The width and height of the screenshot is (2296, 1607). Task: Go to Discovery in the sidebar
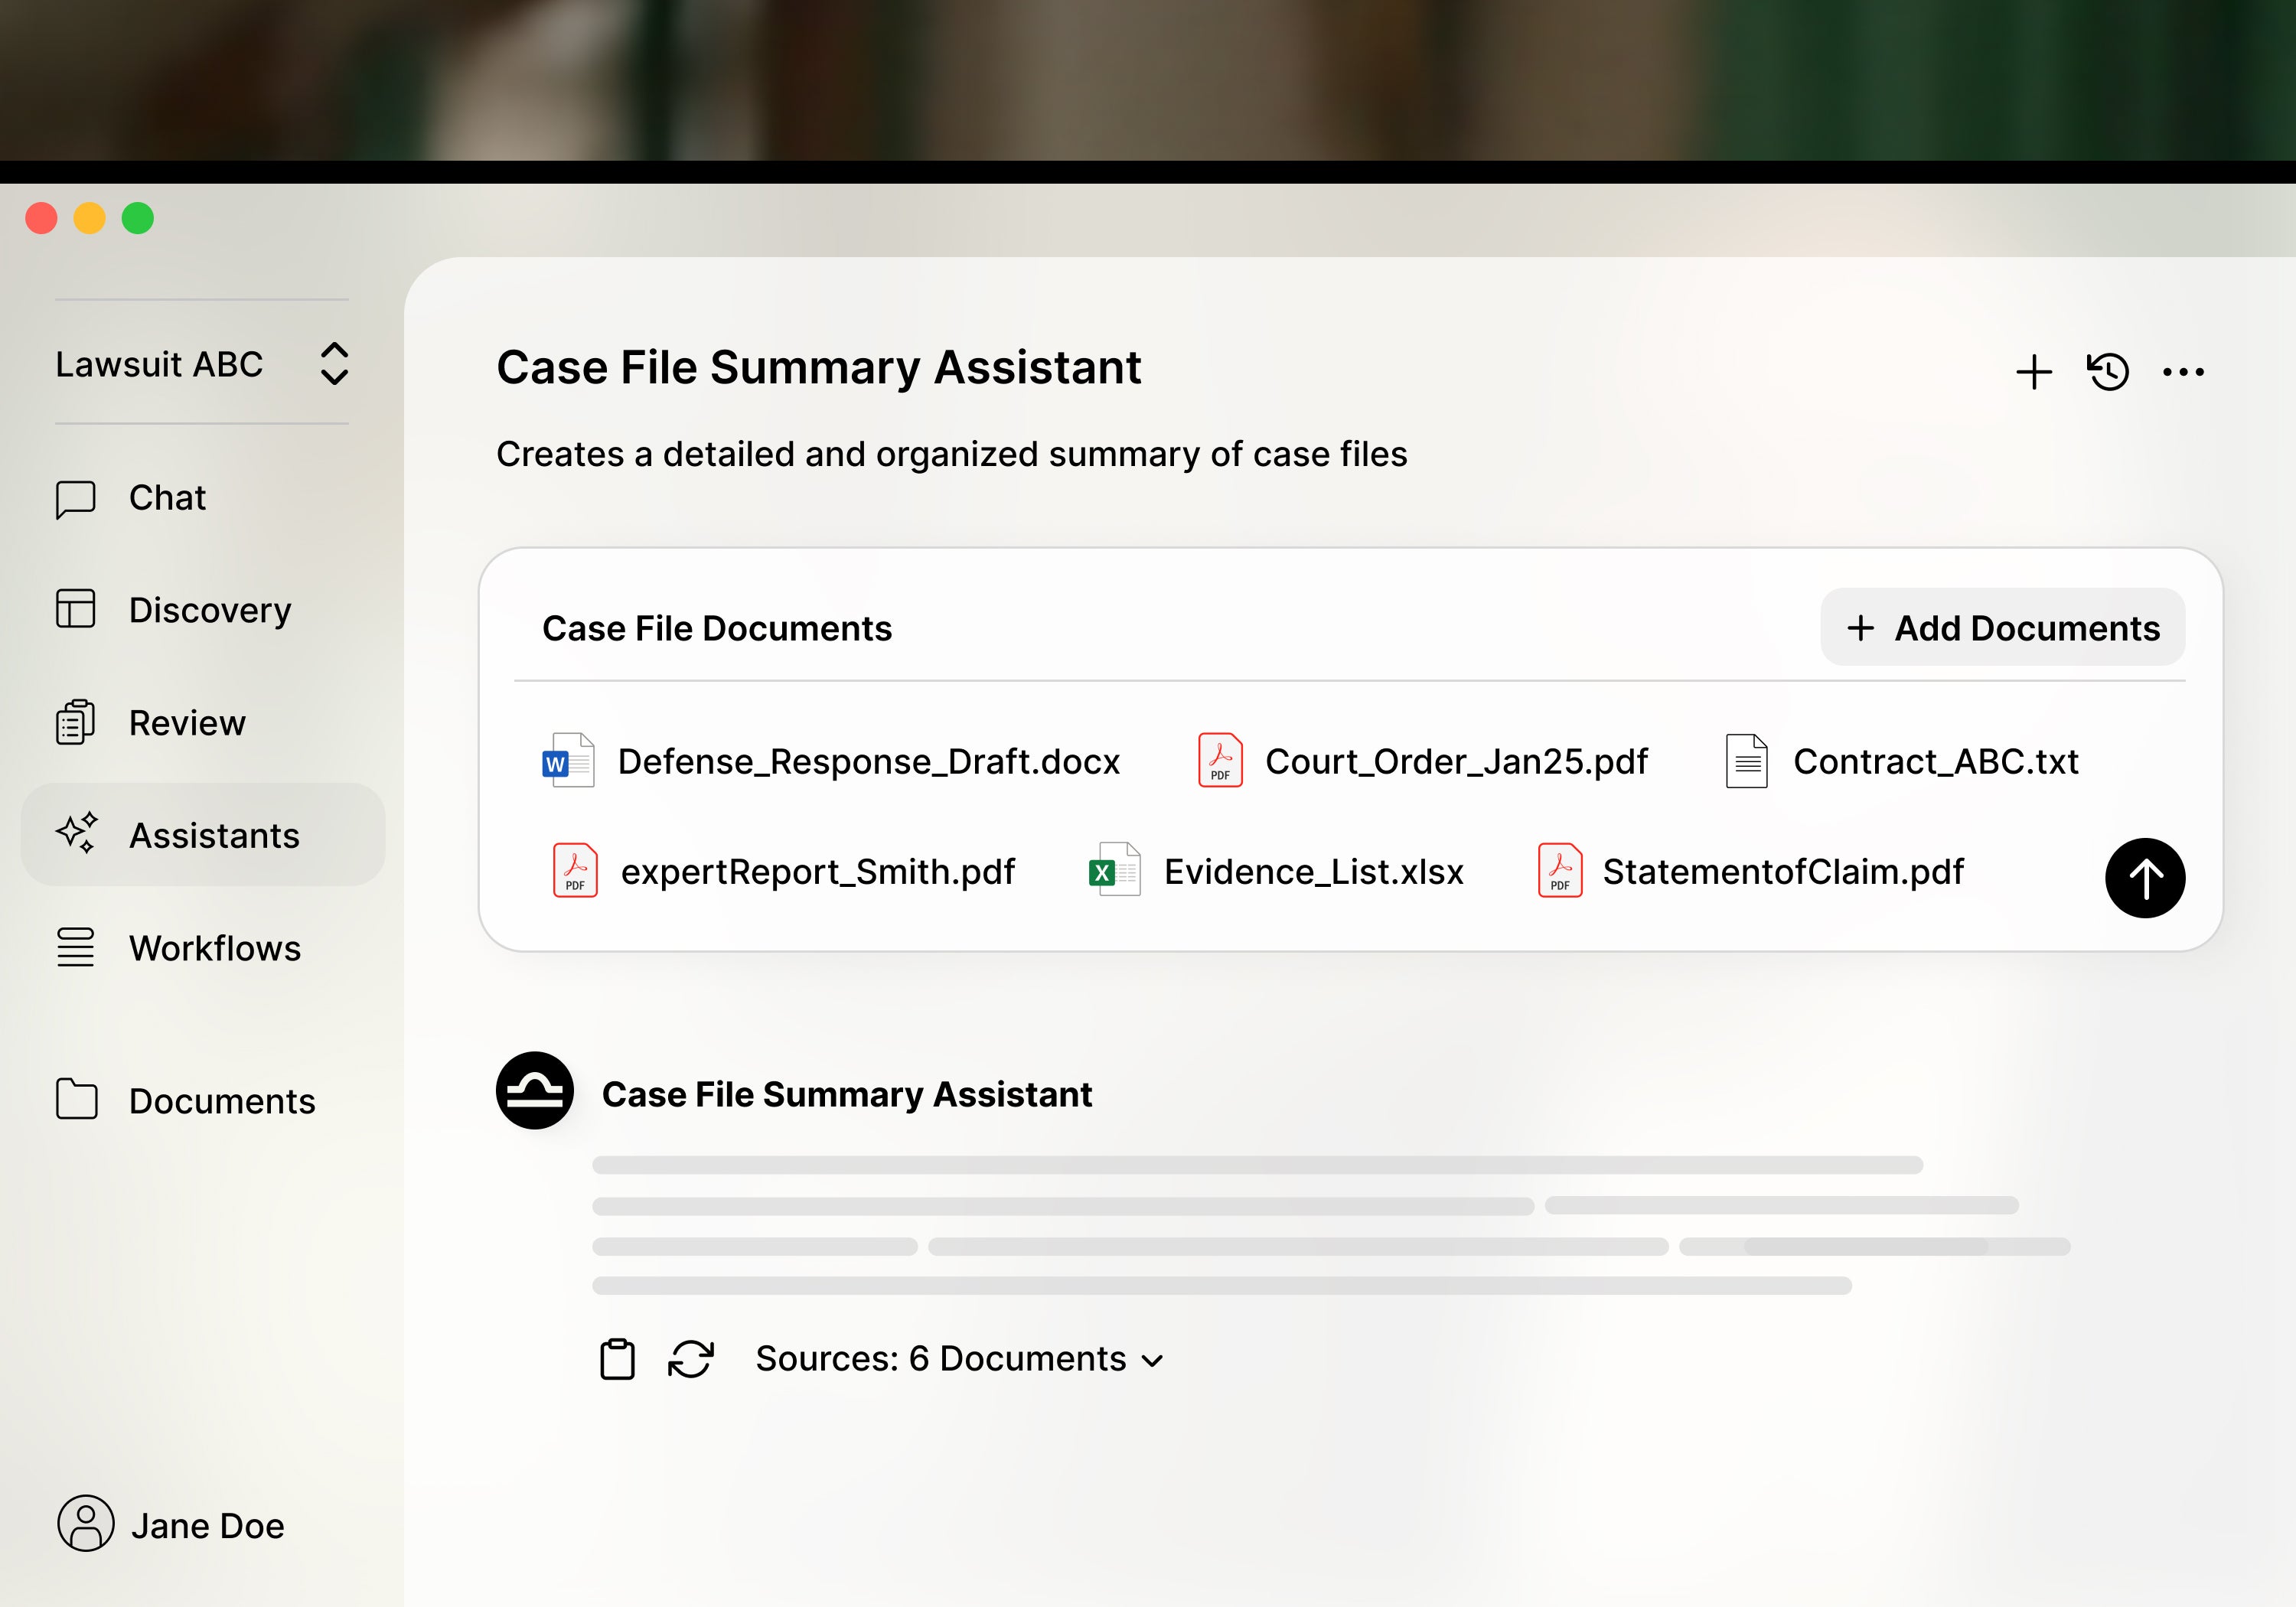209,610
